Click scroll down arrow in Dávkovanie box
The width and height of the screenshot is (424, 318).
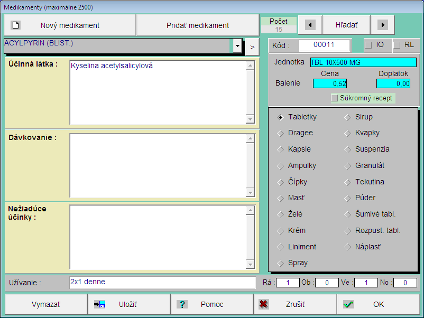point(250,192)
